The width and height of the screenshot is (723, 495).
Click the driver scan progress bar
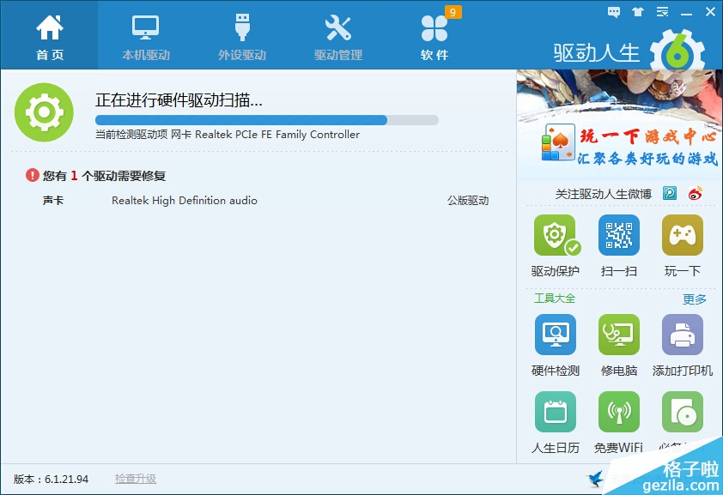[266, 120]
